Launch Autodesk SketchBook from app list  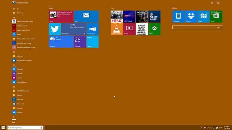click(x=24, y=48)
